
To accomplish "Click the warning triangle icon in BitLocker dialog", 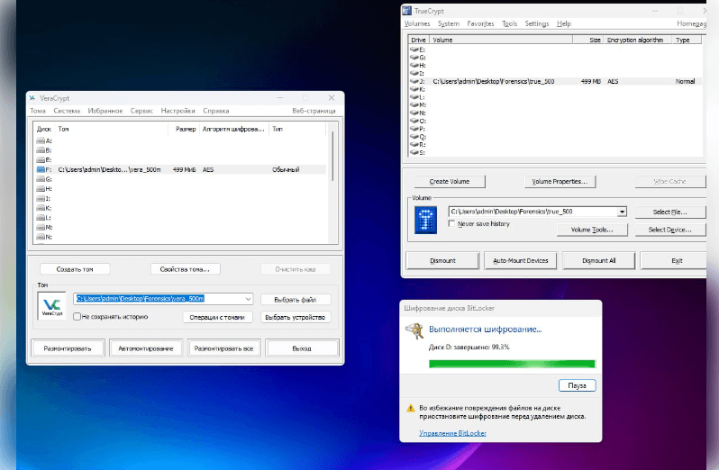I will tap(411, 408).
